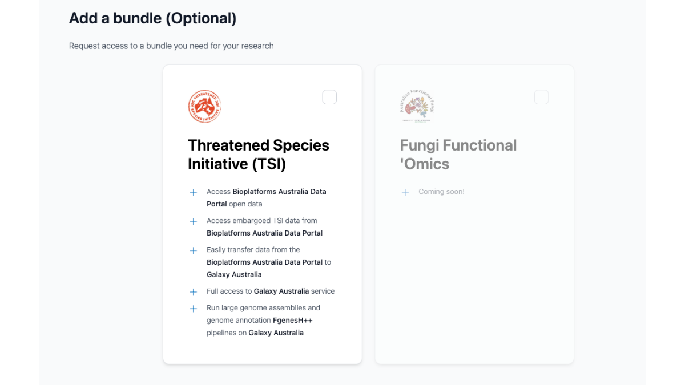Click the 'Fungi Functional 'Omics' card title
685x385 pixels.
[x=458, y=155]
